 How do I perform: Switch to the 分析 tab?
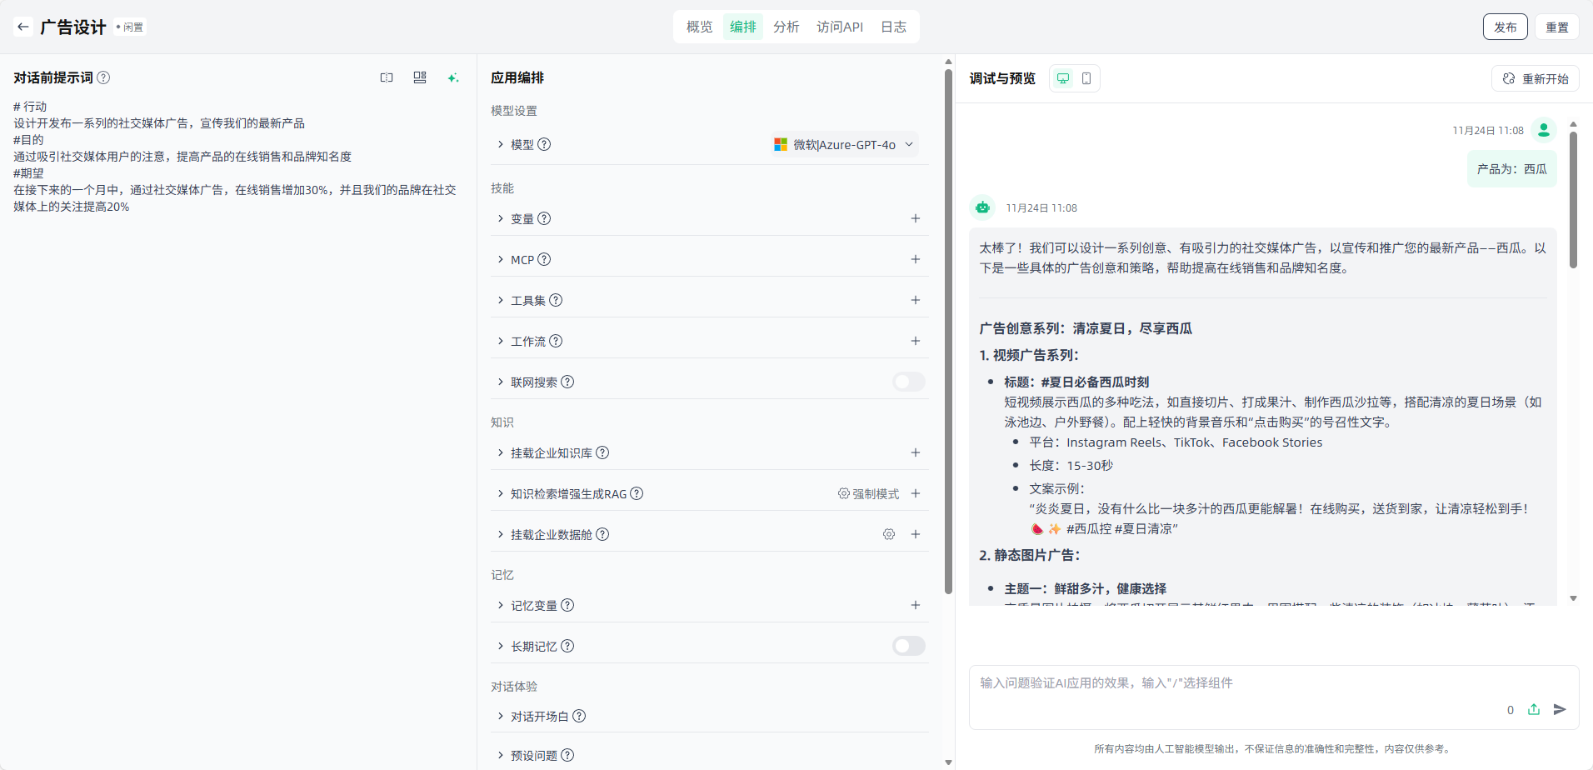point(786,27)
